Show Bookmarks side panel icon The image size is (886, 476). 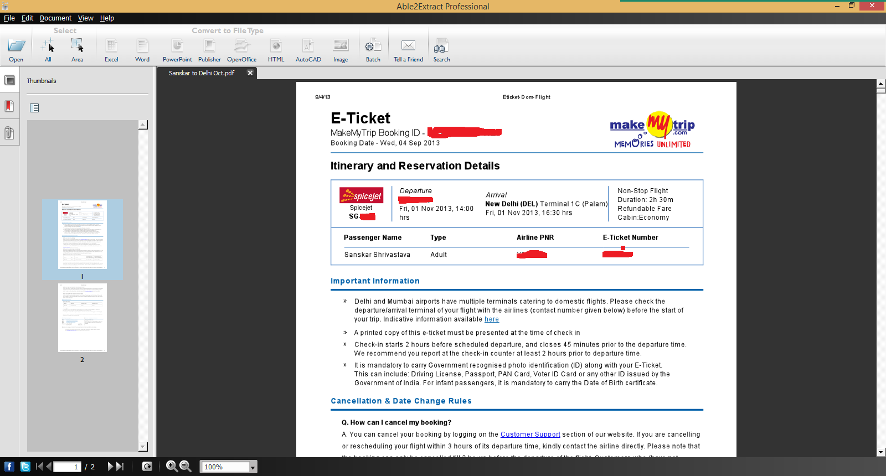point(9,106)
